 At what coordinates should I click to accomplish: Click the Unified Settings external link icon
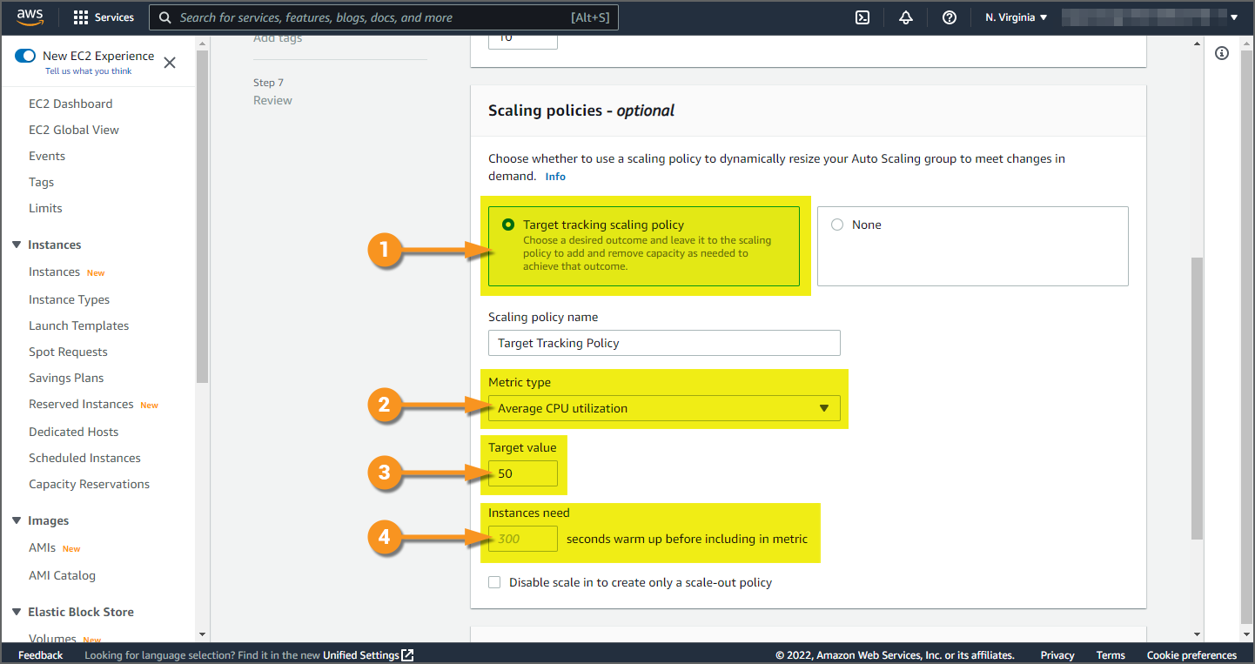point(407,655)
